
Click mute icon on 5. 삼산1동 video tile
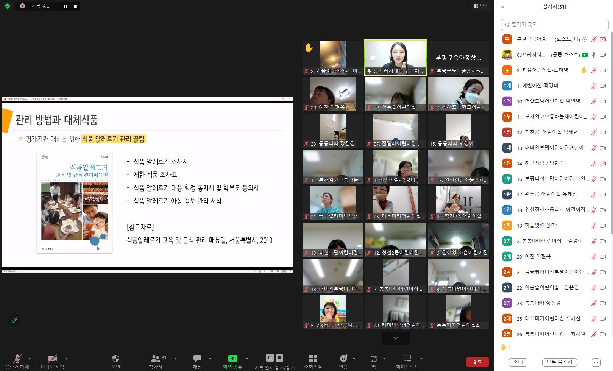[306, 326]
